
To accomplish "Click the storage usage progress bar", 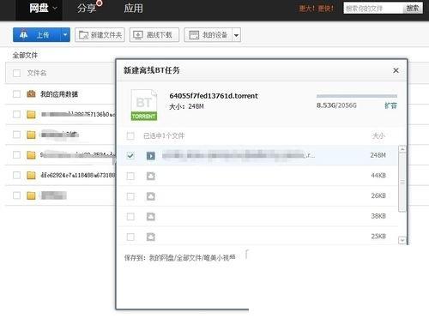I will coord(357,96).
